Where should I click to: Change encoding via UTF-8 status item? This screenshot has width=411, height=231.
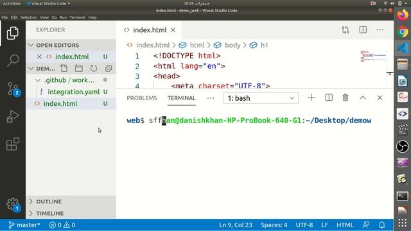304,225
